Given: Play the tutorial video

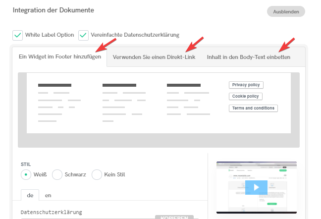Looking at the screenshot, I should click(256, 187).
